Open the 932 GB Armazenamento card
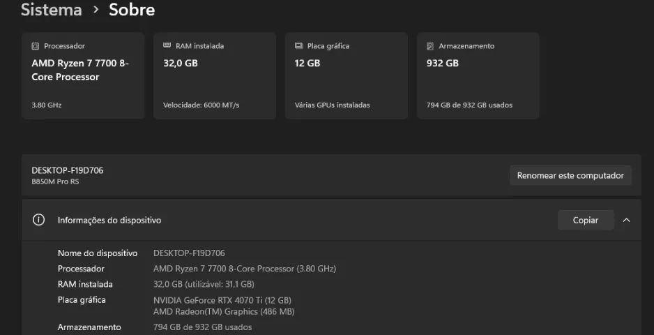Viewport: 654px width, 335px height. 478,75
